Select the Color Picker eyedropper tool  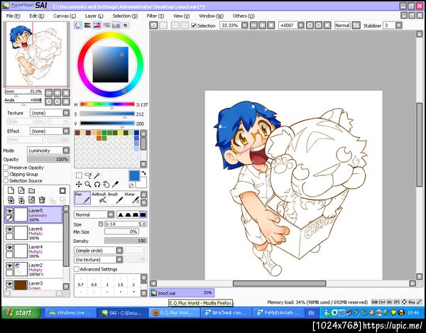(115, 185)
